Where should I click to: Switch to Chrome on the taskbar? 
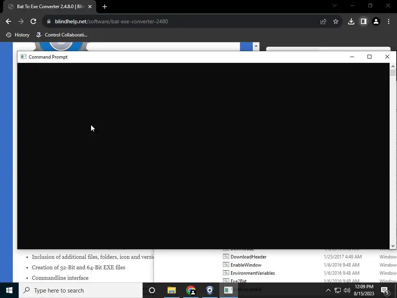coord(191,290)
